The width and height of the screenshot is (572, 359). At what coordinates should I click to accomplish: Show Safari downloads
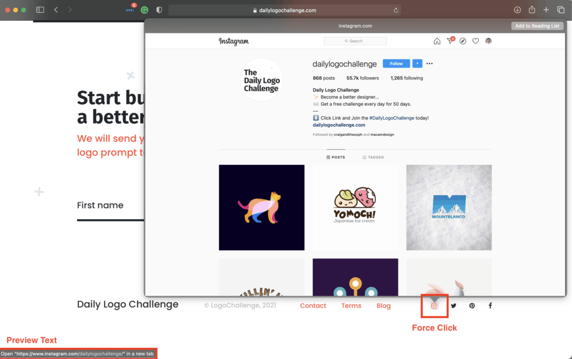tap(517, 10)
